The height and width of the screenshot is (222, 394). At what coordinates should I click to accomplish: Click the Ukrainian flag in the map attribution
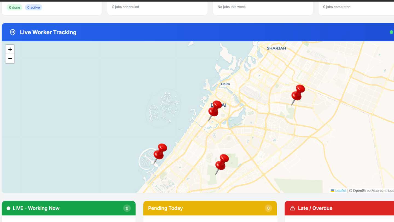[x=332, y=190]
